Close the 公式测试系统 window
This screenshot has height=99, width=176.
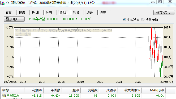click(170, 2)
